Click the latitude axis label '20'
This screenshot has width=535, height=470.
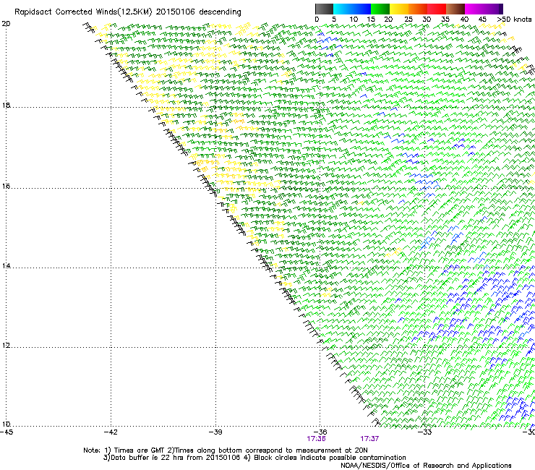coord(6,24)
